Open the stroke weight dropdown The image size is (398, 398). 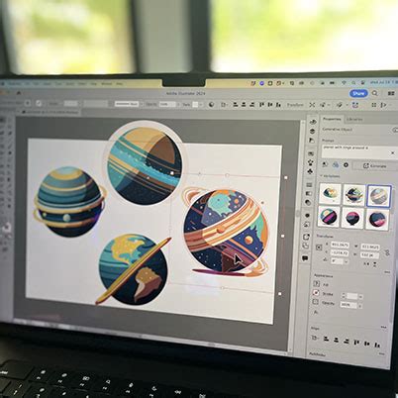click(360, 297)
